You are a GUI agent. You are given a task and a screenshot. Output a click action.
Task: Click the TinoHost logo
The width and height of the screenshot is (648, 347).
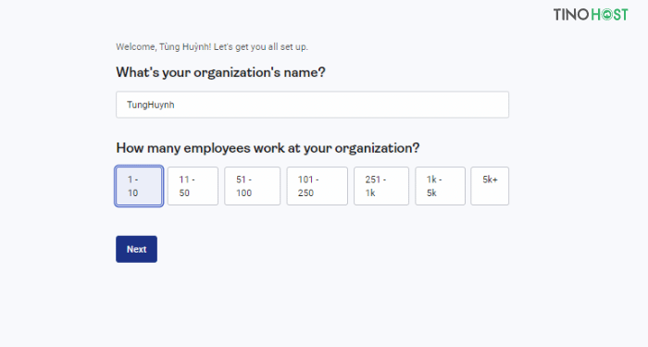(591, 15)
